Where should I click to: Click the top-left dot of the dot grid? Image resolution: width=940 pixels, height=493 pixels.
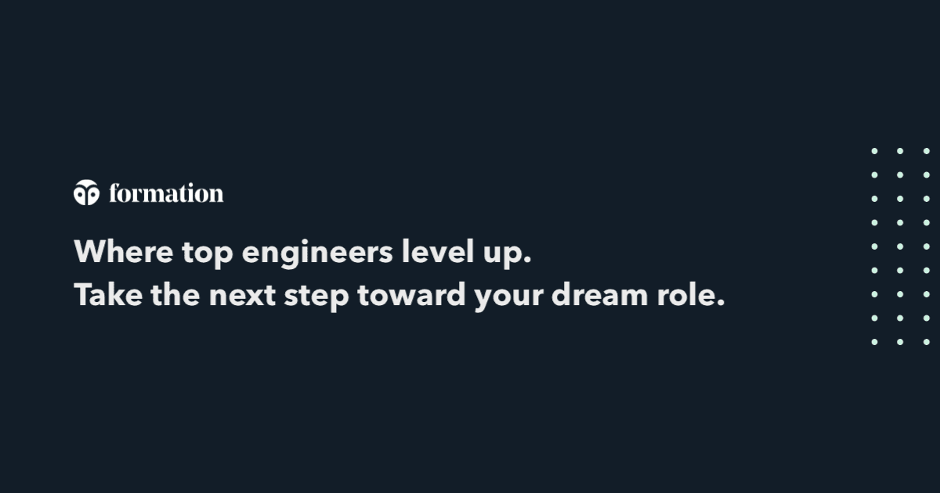point(875,151)
